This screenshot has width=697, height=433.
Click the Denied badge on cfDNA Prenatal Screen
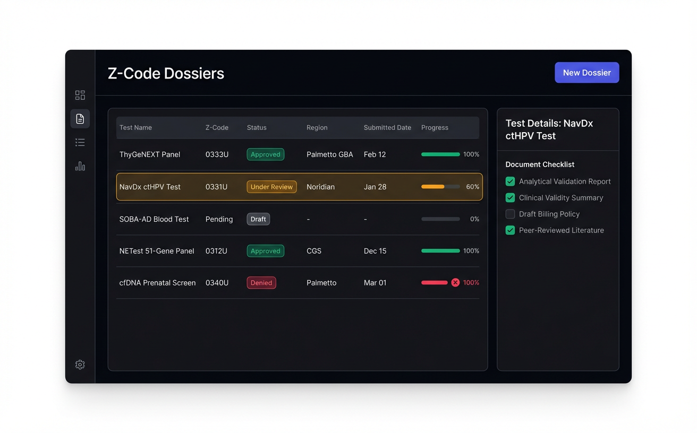tap(261, 282)
